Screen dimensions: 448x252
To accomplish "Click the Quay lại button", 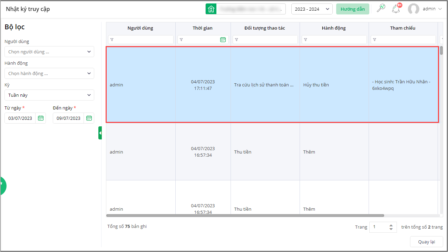I will click(426, 242).
